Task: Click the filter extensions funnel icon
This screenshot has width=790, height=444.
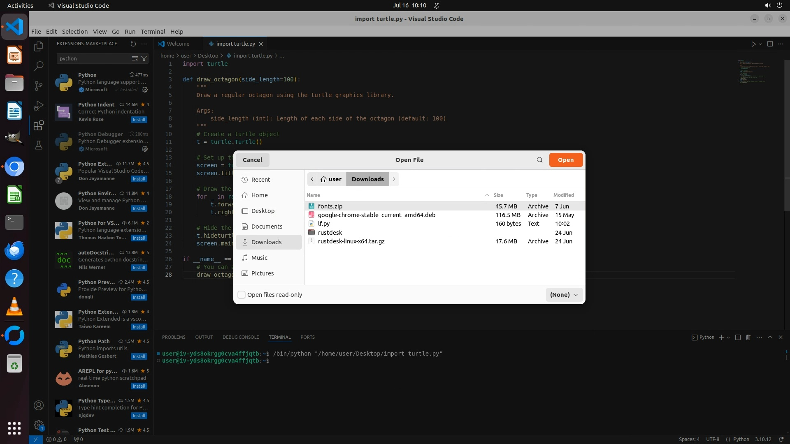Action: tap(144, 58)
